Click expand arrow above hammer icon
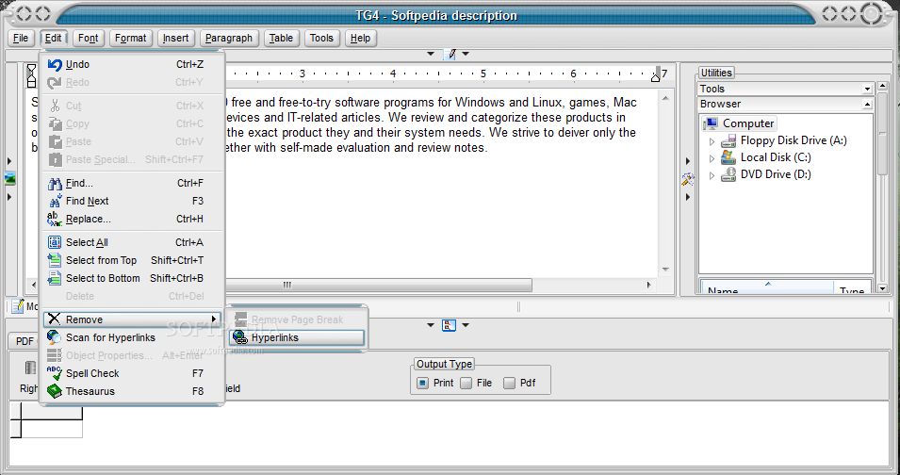900x475 pixels. (688, 162)
